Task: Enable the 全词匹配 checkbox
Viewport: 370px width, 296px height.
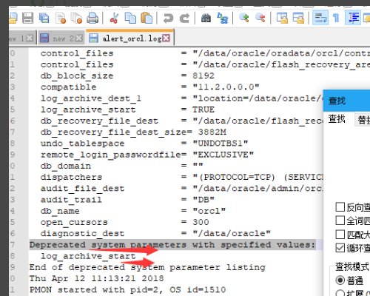Action: click(x=340, y=221)
